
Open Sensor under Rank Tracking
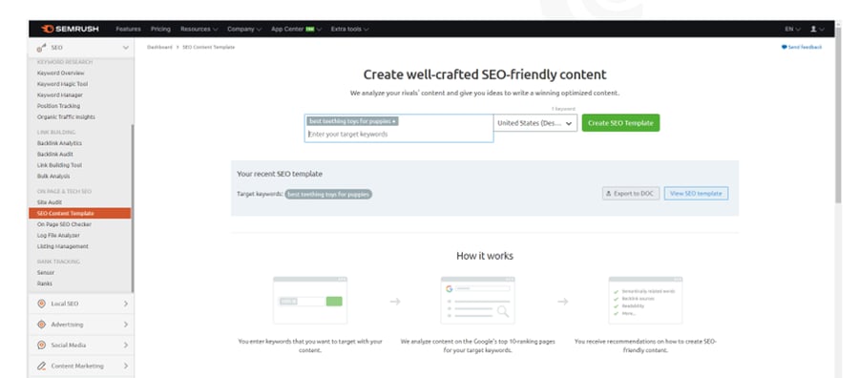(x=46, y=272)
